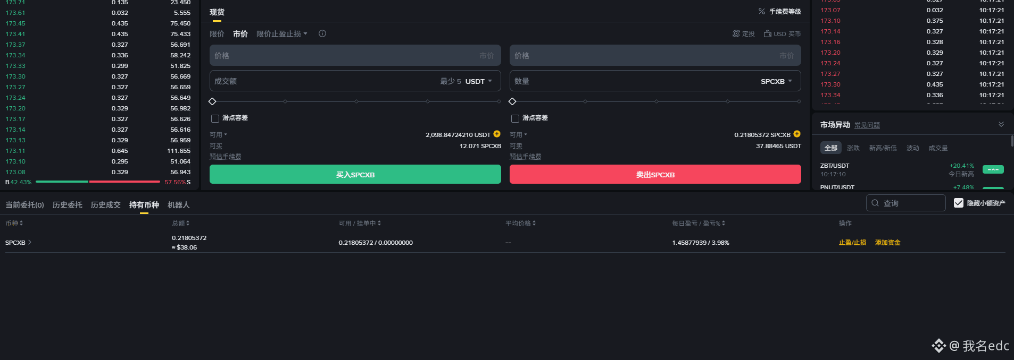Open 机器人 tab
The image size is (1014, 360).
coord(178,205)
